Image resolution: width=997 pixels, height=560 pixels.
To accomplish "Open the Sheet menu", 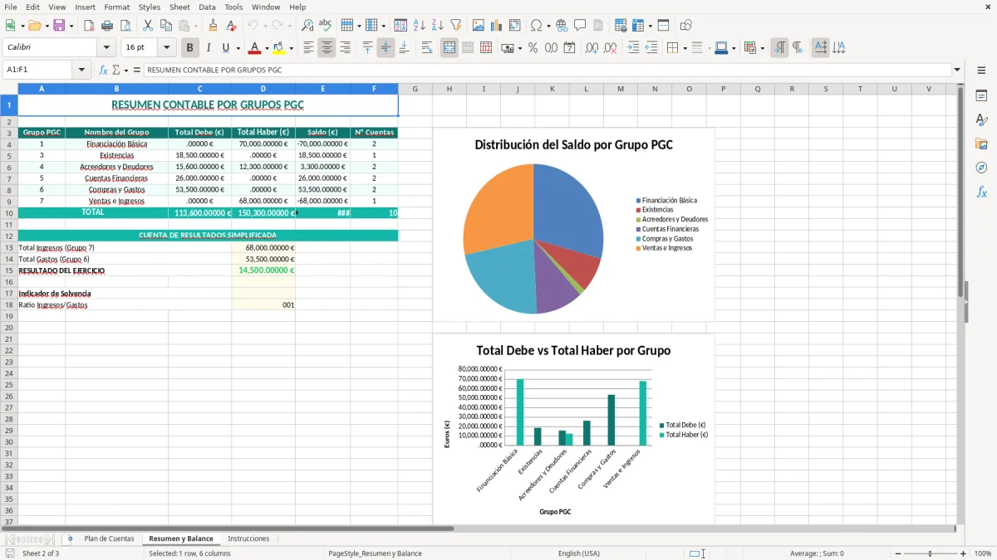I will coord(179,7).
